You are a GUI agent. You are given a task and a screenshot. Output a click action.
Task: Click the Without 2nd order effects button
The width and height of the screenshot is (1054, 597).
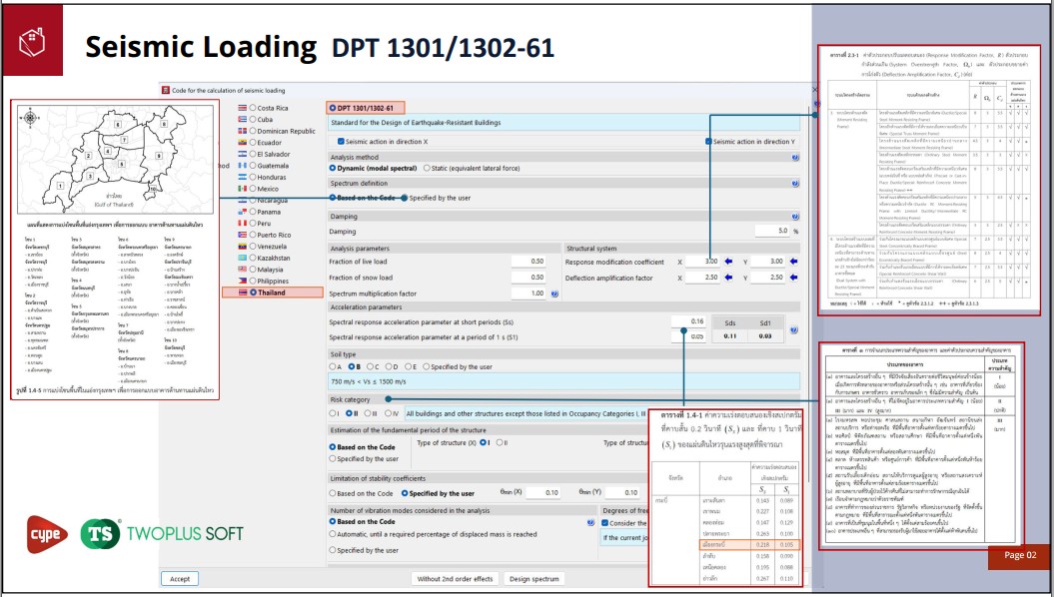click(x=456, y=579)
